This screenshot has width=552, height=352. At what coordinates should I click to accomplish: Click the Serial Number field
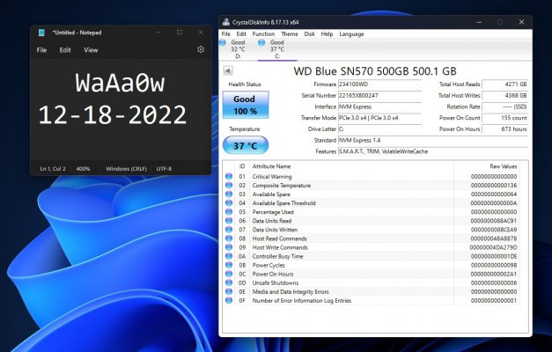click(379, 95)
